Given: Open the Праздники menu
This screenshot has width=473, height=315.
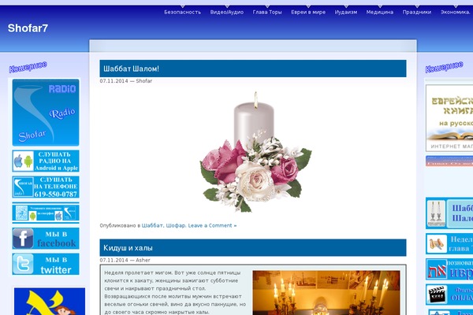Looking at the screenshot, I should [417, 12].
